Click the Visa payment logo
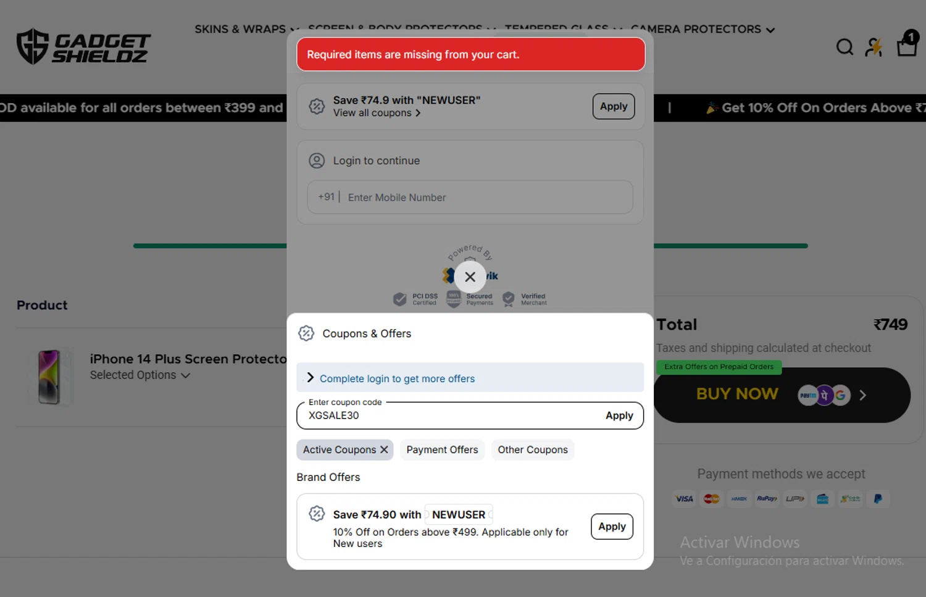The image size is (926, 597). [684, 499]
